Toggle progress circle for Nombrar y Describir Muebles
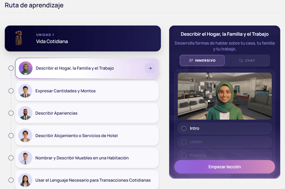 point(11,158)
